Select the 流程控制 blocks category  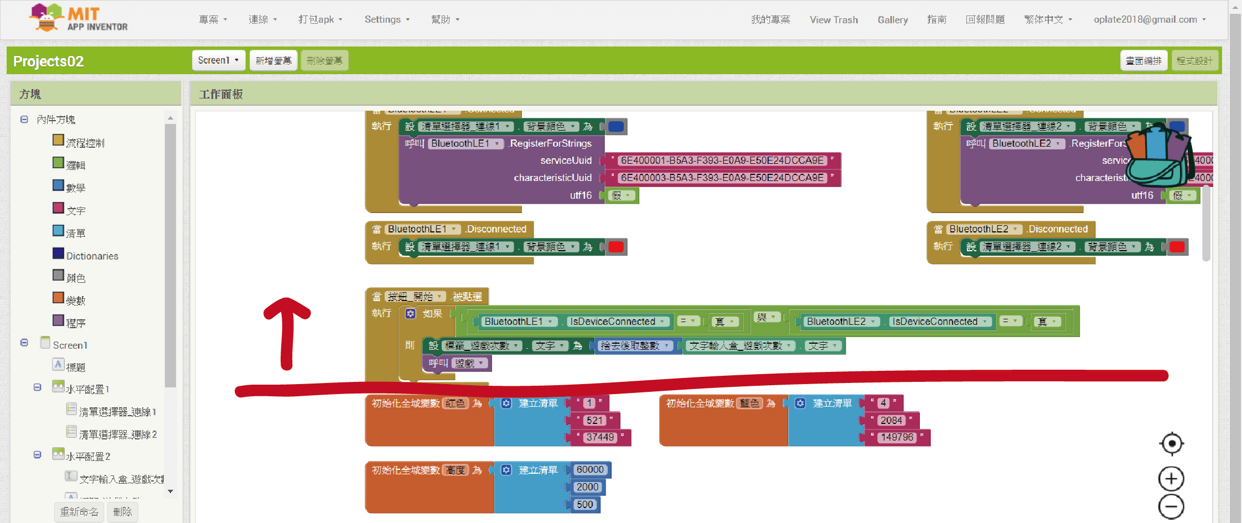click(x=85, y=143)
